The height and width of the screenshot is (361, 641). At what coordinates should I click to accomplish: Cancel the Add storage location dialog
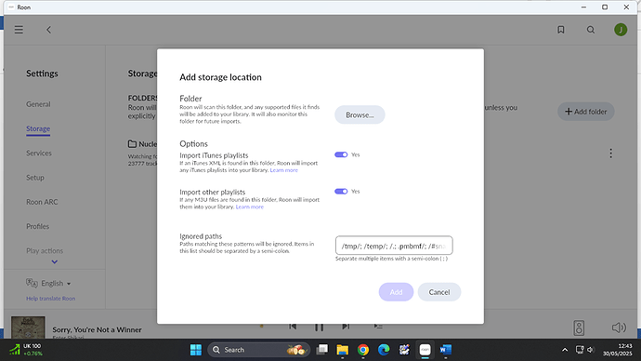pyautogui.click(x=439, y=292)
